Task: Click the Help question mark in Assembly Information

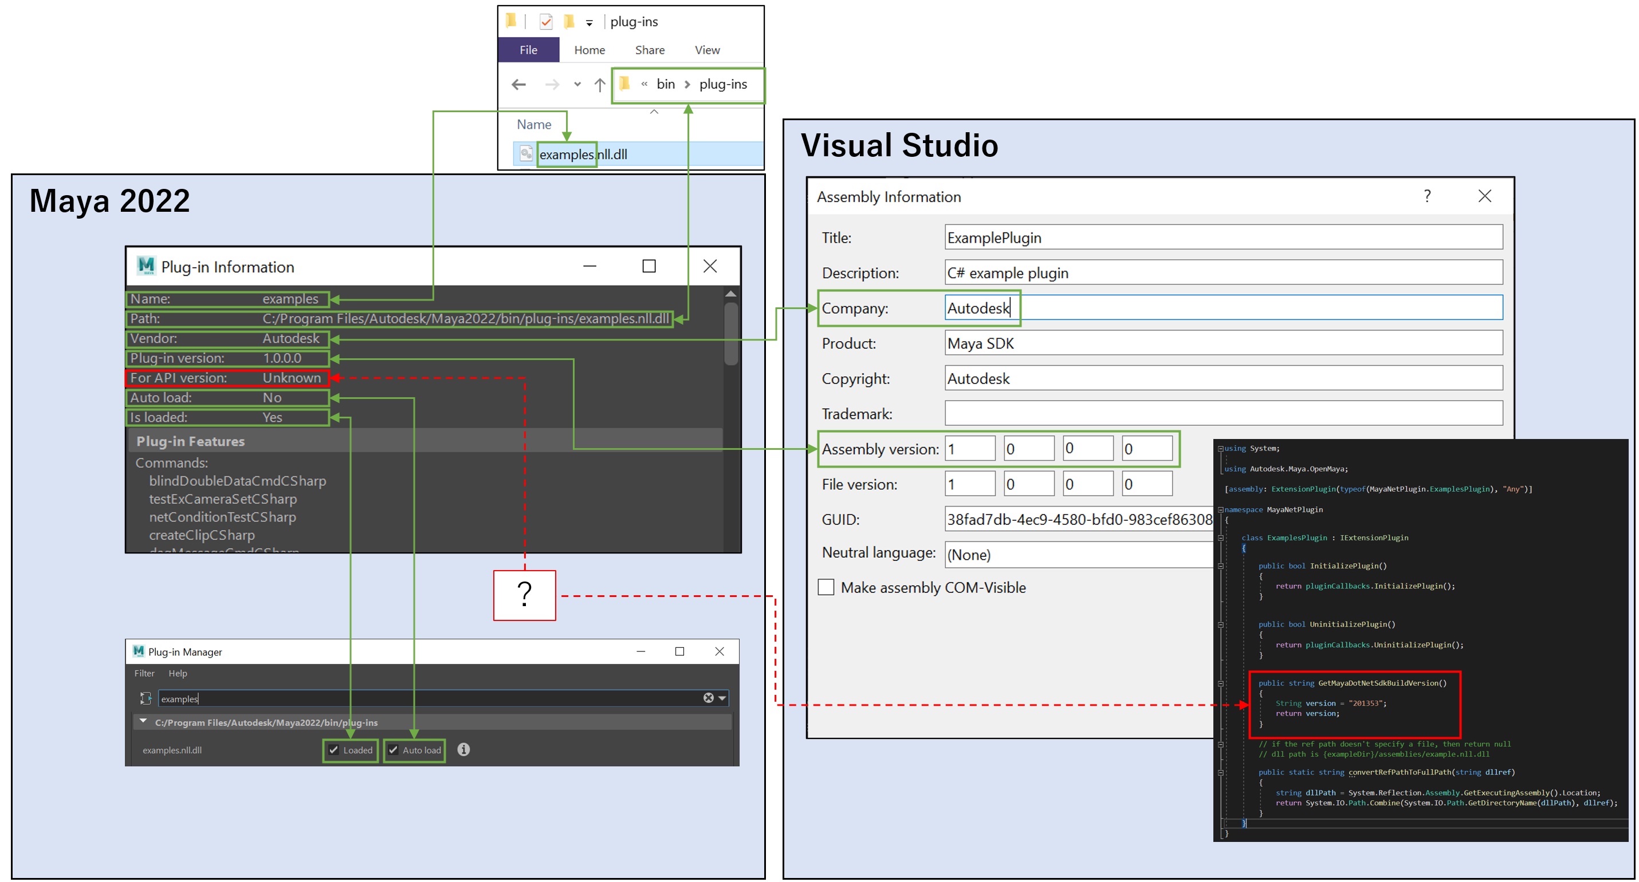Action: click(1427, 196)
